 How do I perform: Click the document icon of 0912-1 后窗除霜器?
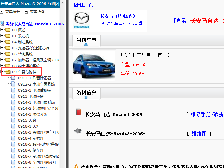13,78
